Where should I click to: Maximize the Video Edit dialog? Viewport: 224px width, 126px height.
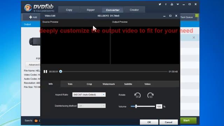tap(170, 16)
